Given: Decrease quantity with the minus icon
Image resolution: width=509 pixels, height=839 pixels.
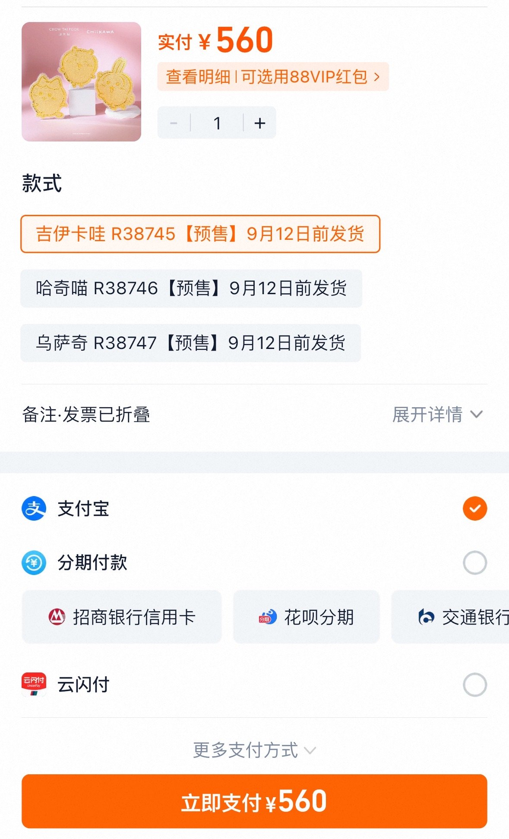Looking at the screenshot, I should point(174,123).
